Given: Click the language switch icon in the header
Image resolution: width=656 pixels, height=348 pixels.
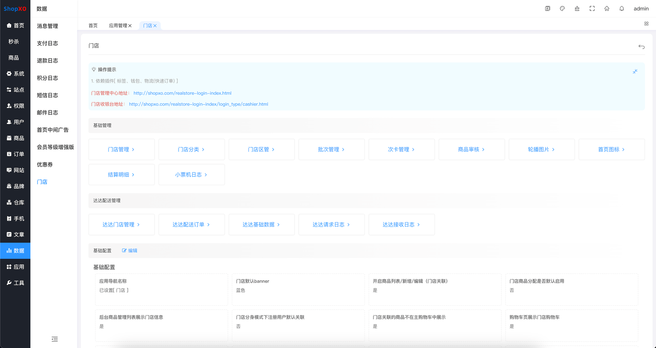Looking at the screenshot, I should click(x=547, y=8).
